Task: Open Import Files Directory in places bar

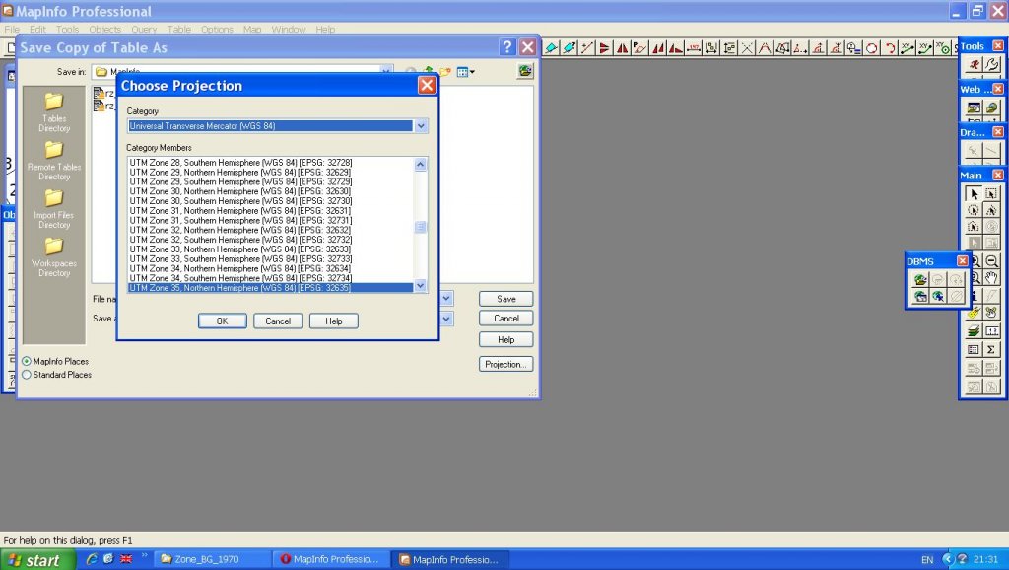Action: pyautogui.click(x=54, y=209)
